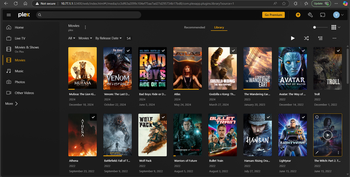Toggle watched badge on Hansan poster
The width and height of the screenshot is (350, 177).
(x=268, y=117)
